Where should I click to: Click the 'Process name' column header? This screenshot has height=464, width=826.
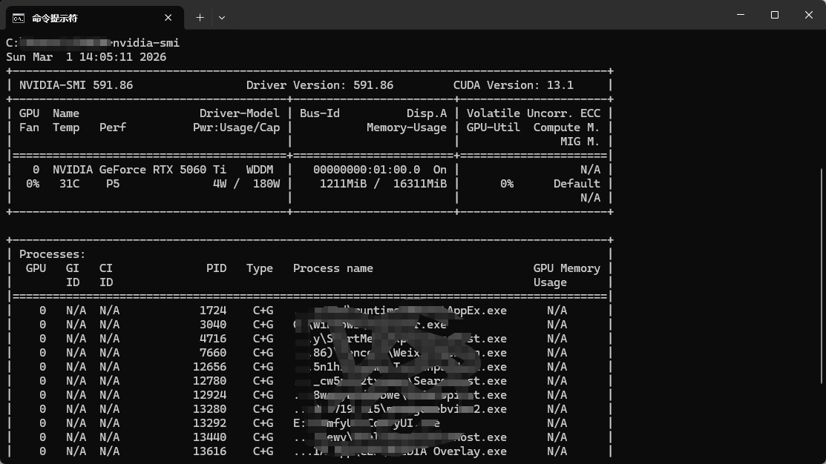(x=333, y=268)
